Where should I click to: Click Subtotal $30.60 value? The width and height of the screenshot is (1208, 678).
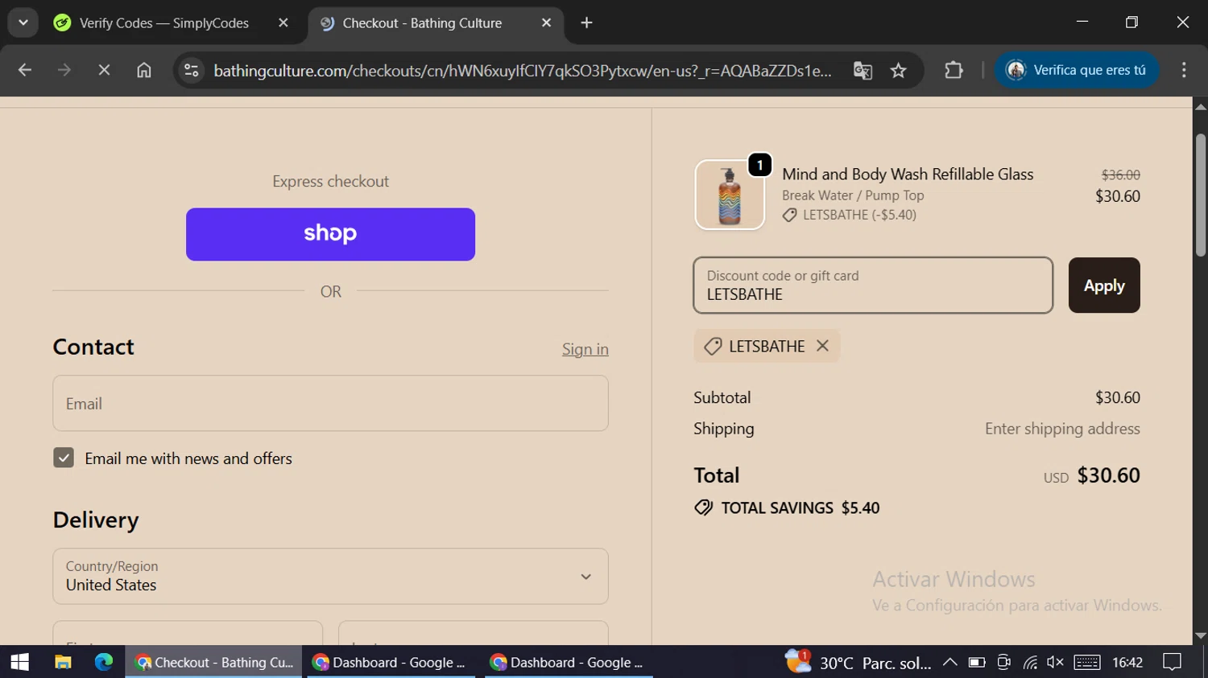tap(1117, 397)
